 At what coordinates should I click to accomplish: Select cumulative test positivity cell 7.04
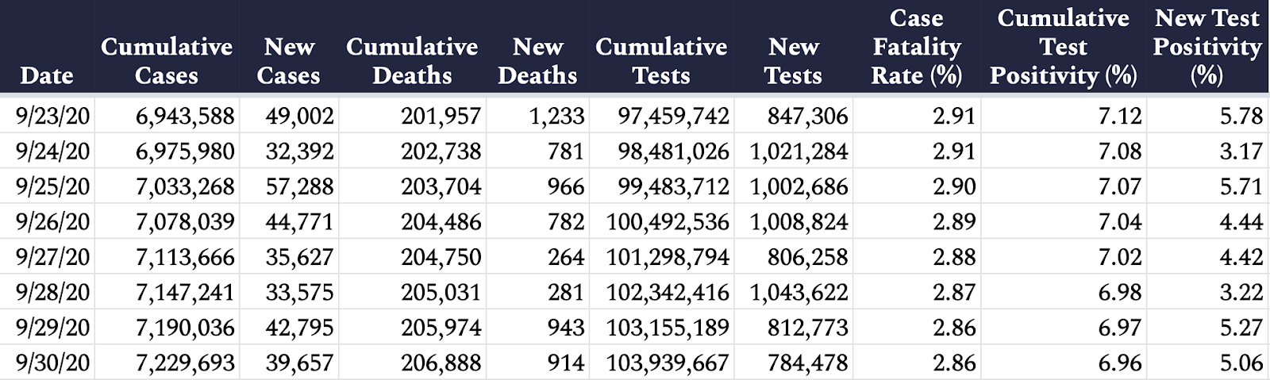(1120, 221)
